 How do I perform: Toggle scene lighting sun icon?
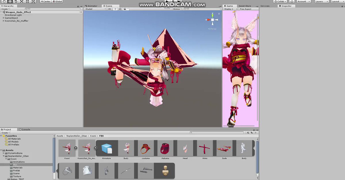click(x=115, y=9)
